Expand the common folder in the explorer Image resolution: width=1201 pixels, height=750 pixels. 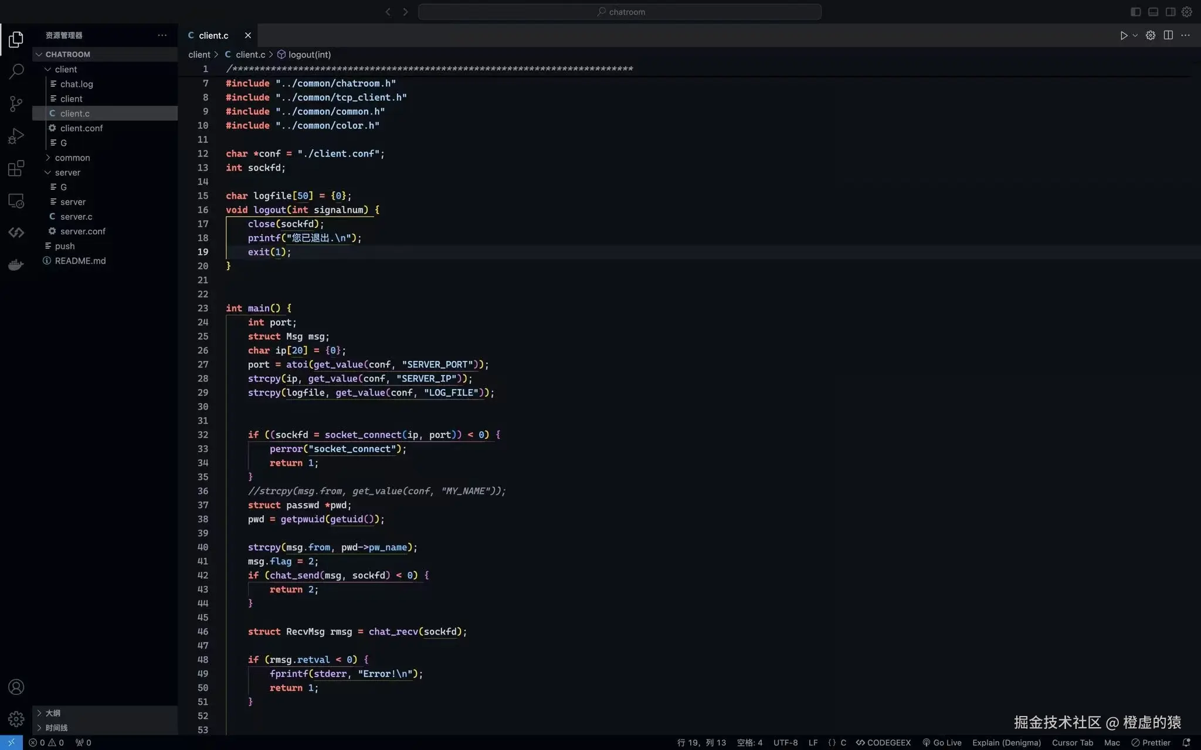(73, 158)
